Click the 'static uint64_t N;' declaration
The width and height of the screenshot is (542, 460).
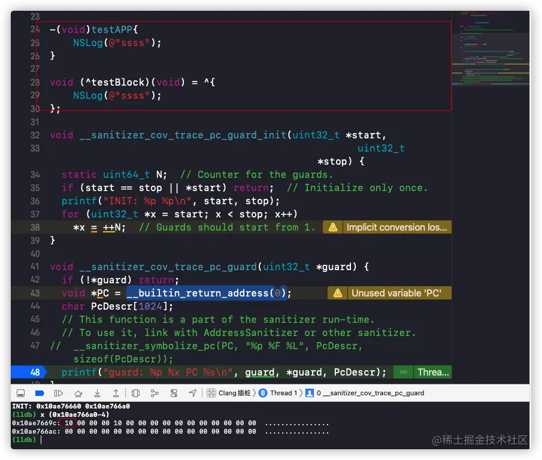(x=114, y=175)
